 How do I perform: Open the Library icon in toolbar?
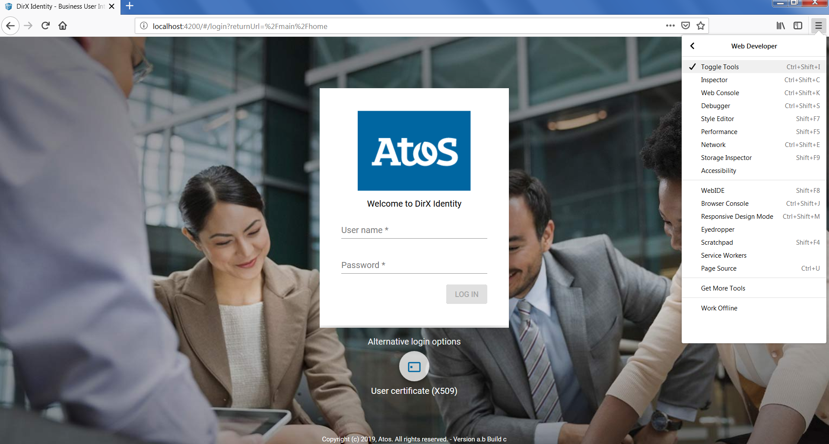pos(780,26)
